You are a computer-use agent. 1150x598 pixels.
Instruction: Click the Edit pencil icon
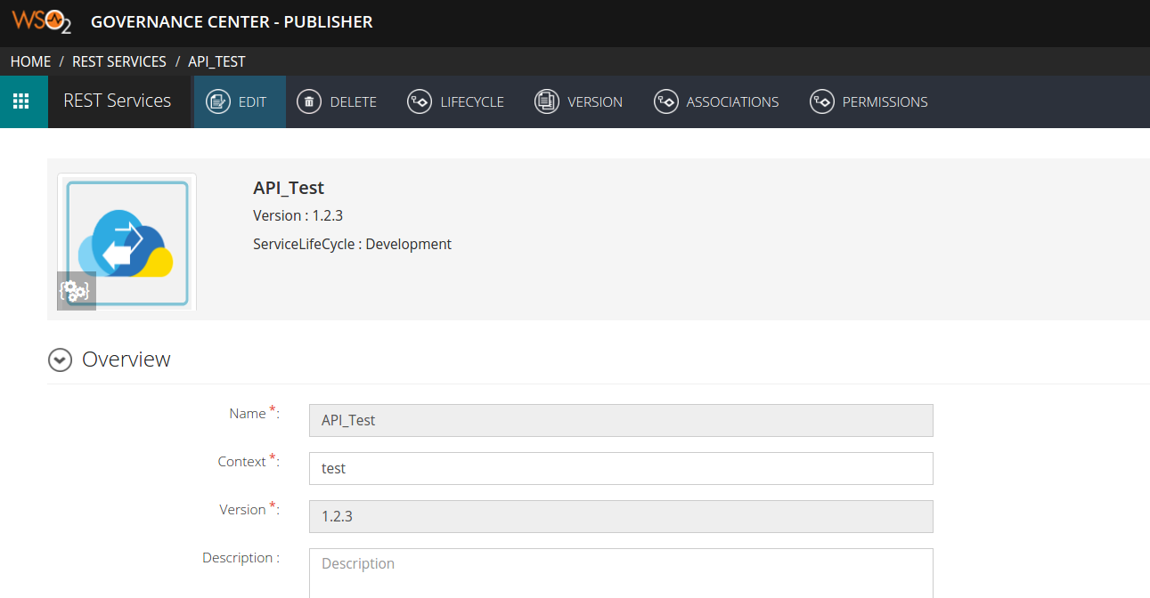(x=218, y=101)
